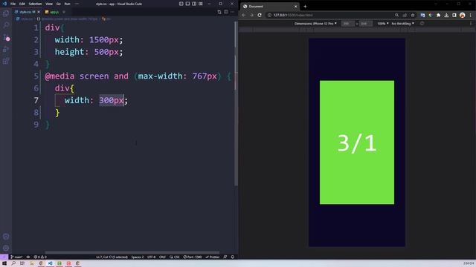Change encoding via UTF-8 in status bar
The height and width of the screenshot is (267, 476).
(151, 257)
